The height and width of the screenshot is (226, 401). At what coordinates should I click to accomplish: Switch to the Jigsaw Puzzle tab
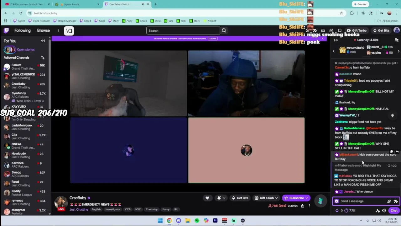tap(77, 4)
